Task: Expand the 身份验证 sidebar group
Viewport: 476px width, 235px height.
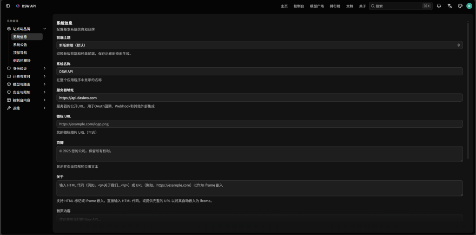Action: click(x=26, y=69)
